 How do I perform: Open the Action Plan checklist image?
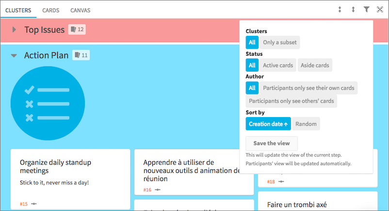(48, 103)
